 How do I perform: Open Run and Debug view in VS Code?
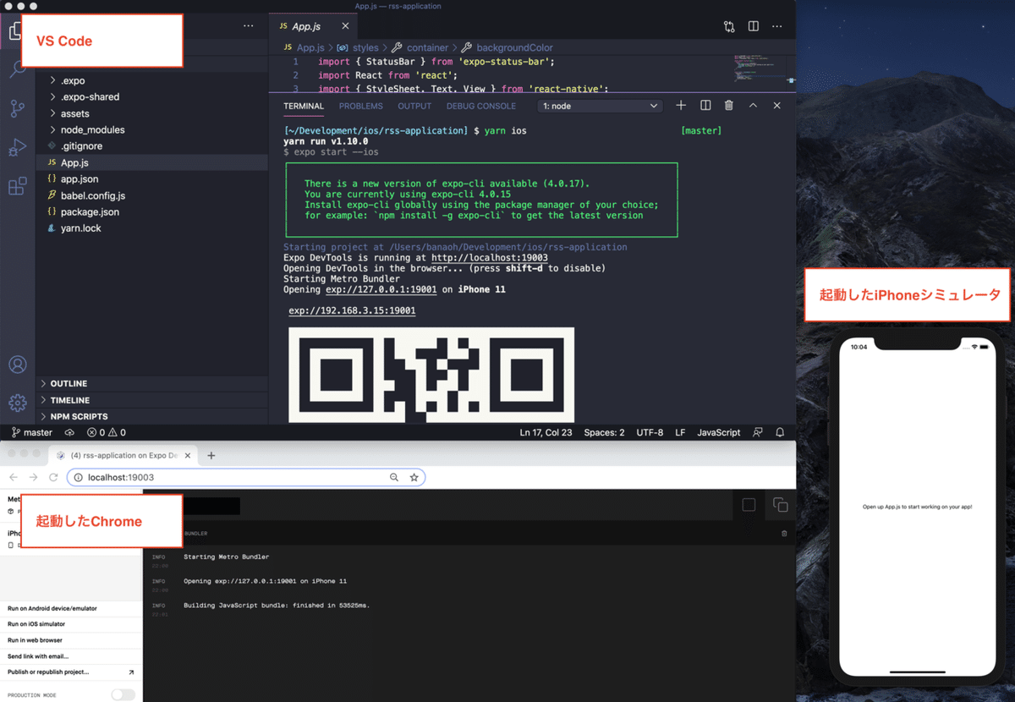click(17, 148)
